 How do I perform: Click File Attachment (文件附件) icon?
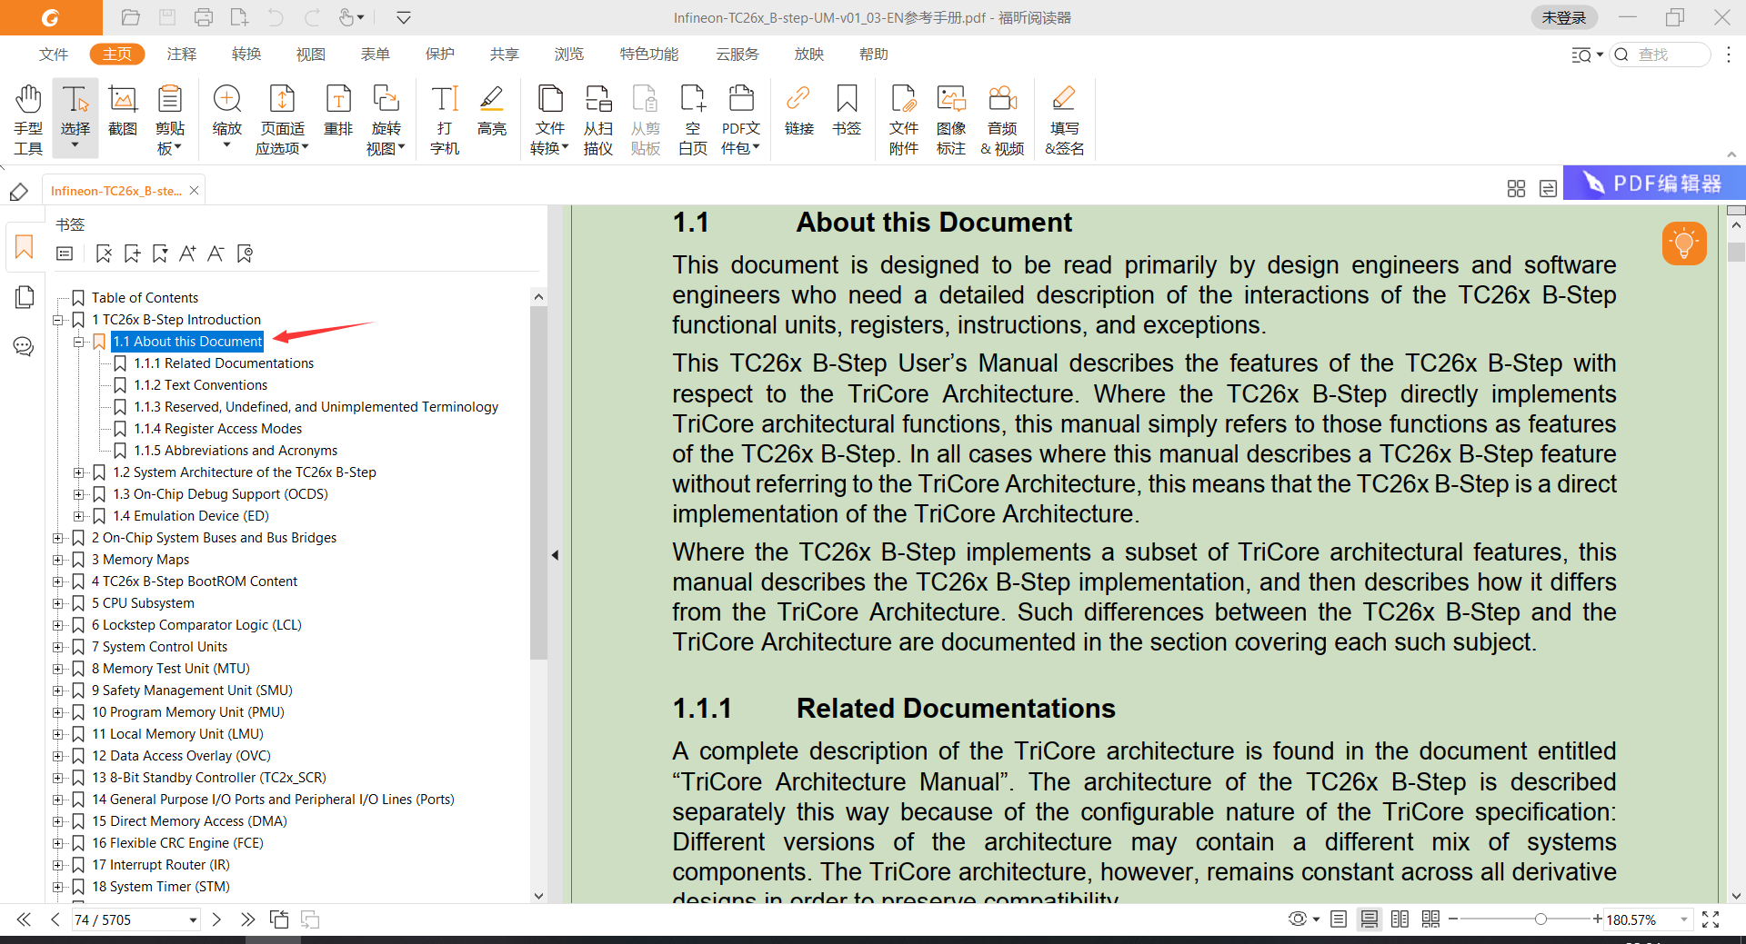pos(904,119)
